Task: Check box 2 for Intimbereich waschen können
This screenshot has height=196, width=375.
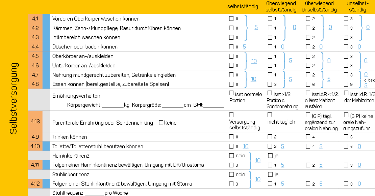Action: pyautogui.click(x=308, y=37)
